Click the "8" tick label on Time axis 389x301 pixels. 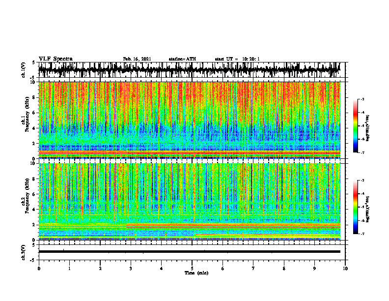point(284,269)
